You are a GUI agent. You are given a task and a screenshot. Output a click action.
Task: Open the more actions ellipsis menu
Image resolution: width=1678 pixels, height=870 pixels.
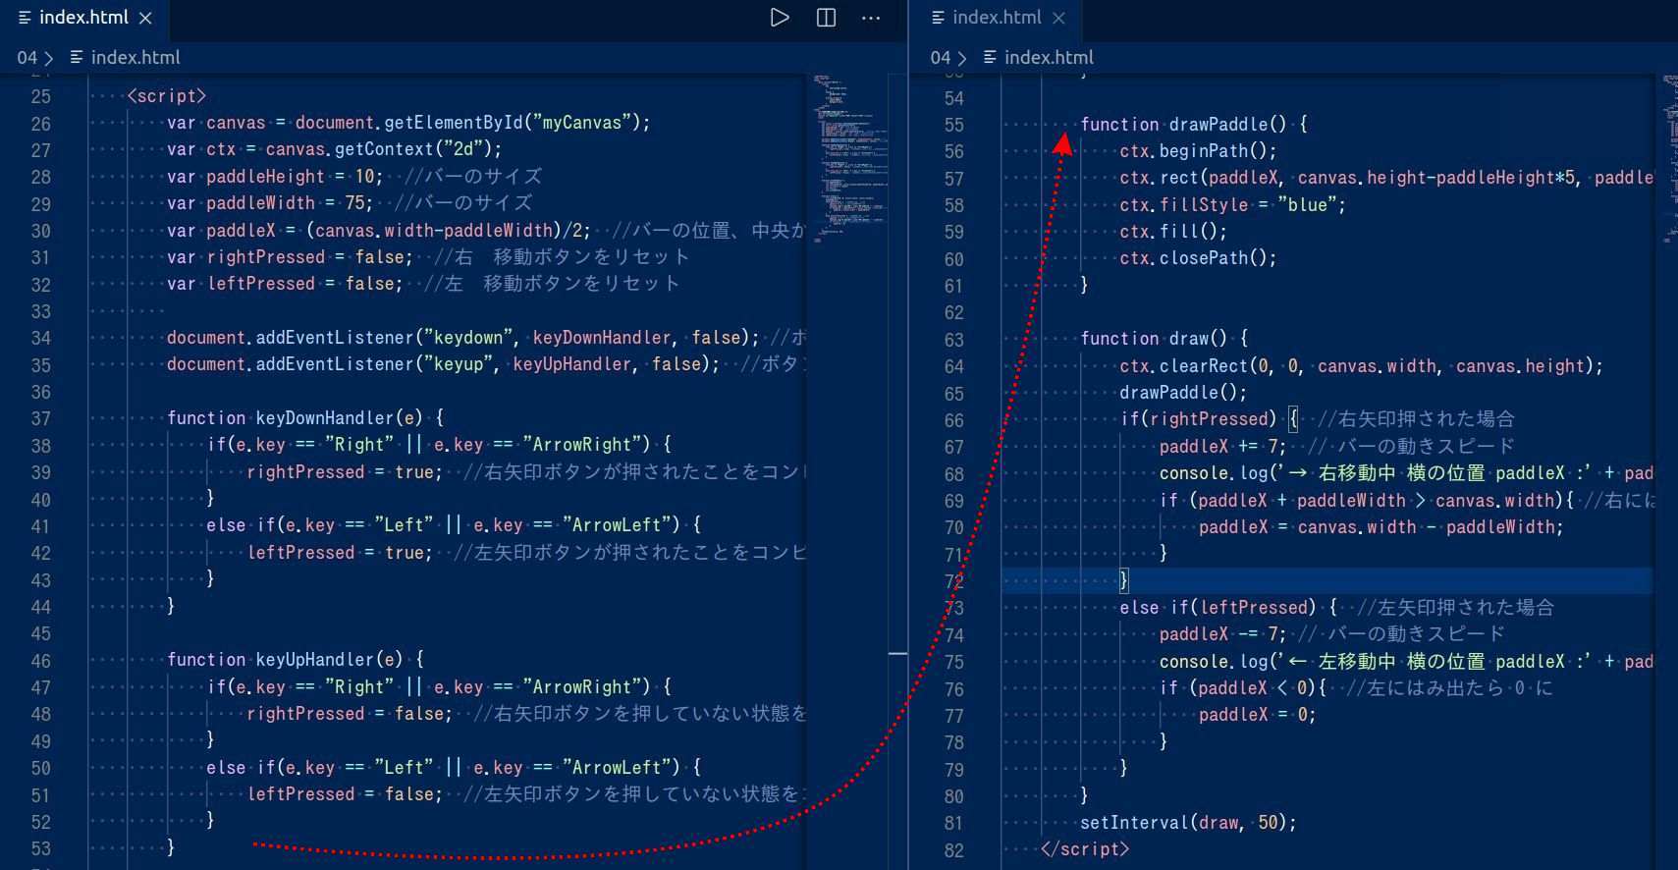point(871,18)
